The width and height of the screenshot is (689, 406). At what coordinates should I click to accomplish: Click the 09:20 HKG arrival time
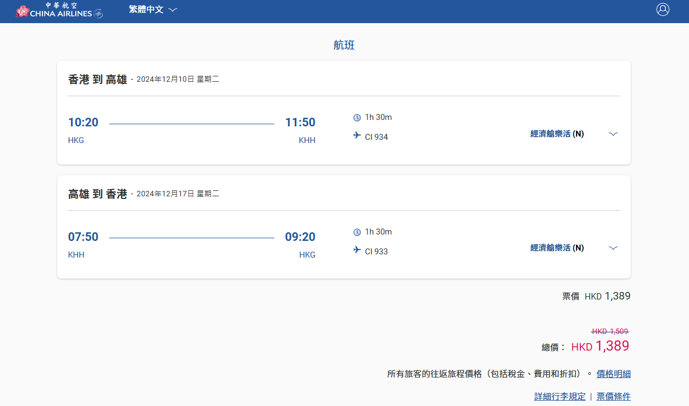300,237
